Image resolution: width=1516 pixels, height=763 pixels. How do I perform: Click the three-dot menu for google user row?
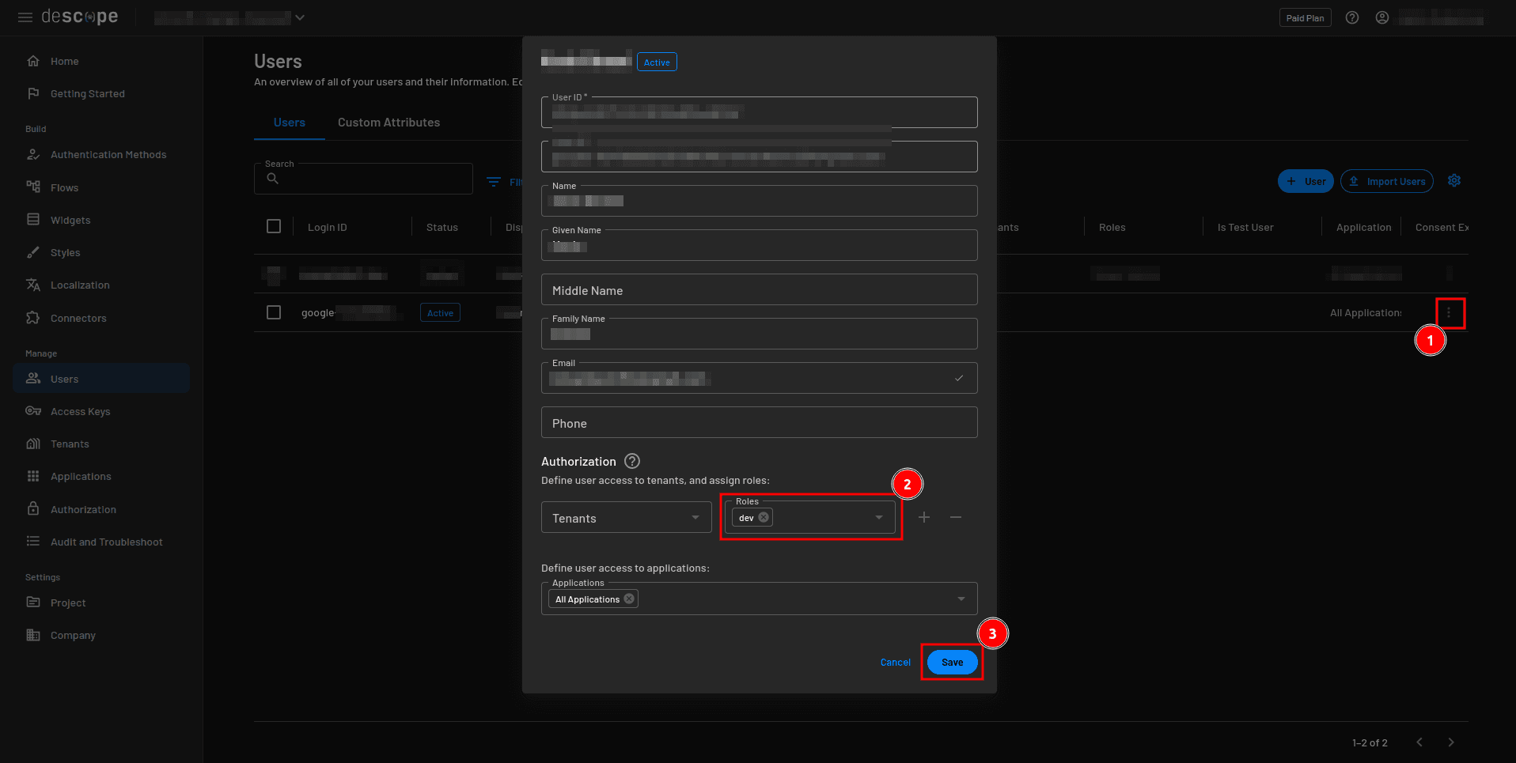(1449, 313)
